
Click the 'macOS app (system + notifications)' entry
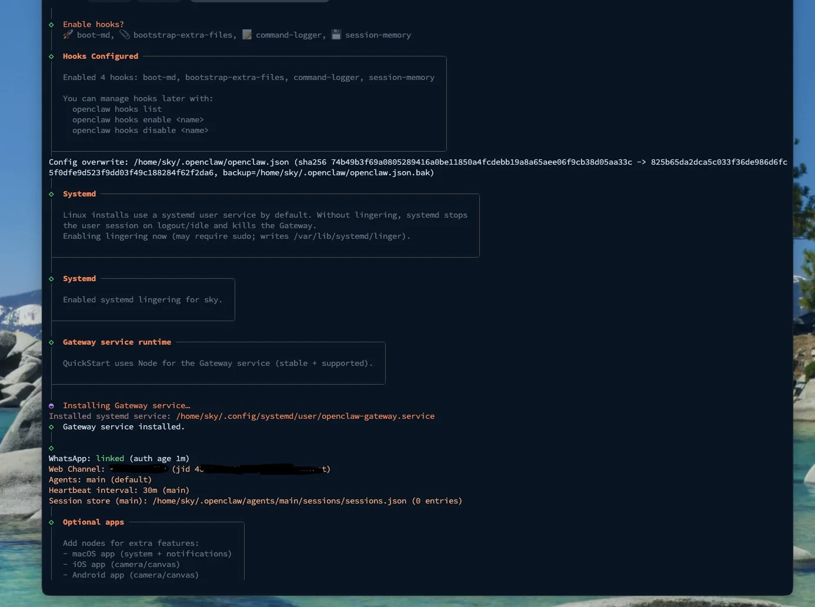(x=148, y=554)
